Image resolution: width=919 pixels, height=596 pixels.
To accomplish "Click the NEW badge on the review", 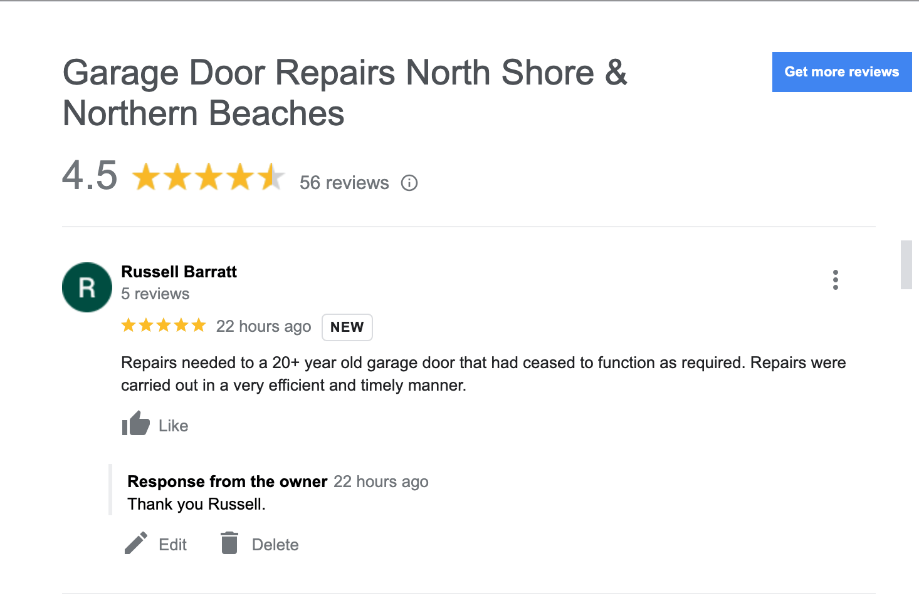I will pos(347,327).
